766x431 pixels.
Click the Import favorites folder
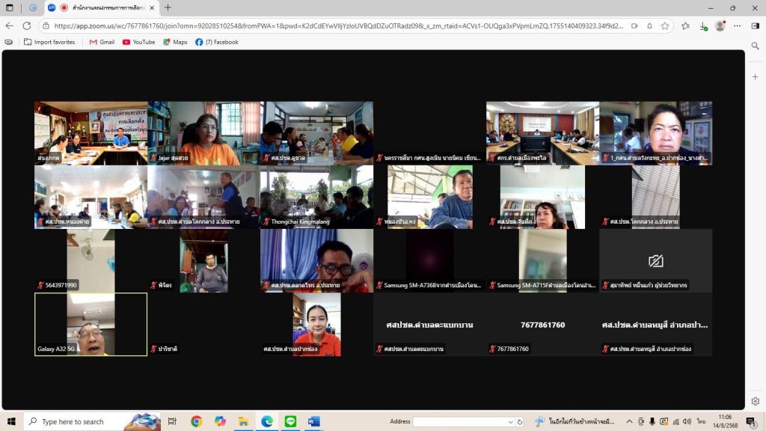tap(49, 42)
